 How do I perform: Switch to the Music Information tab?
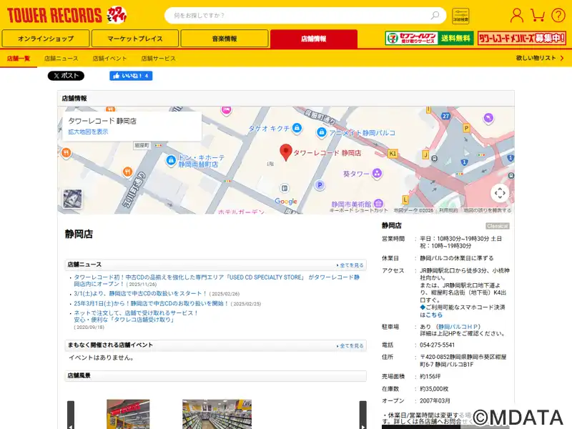pyautogui.click(x=225, y=39)
